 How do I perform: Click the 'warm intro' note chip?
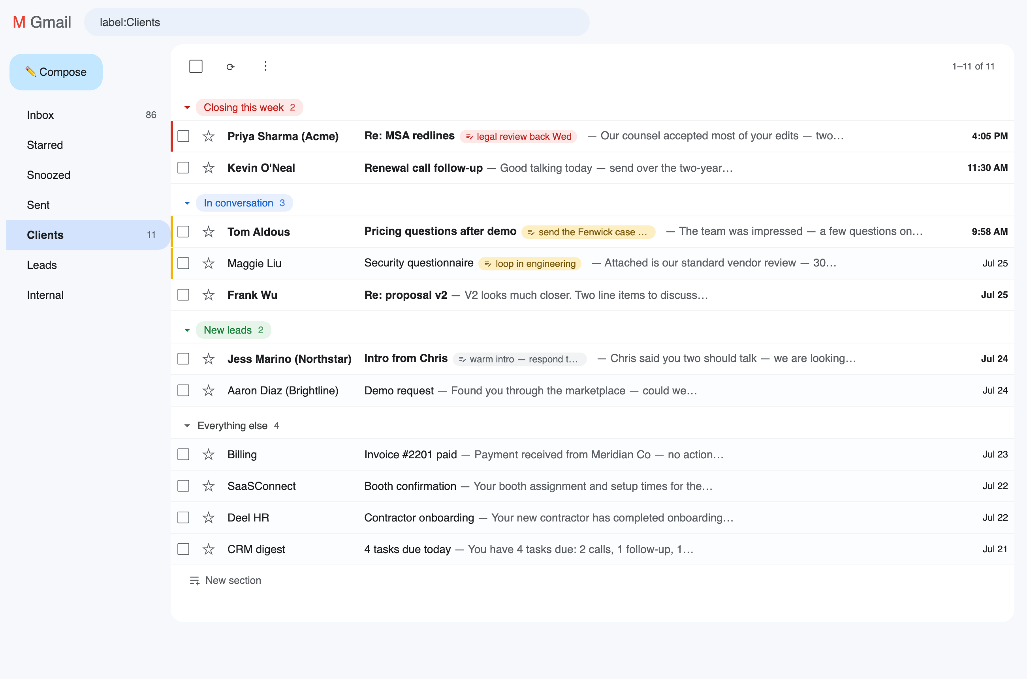click(x=519, y=359)
